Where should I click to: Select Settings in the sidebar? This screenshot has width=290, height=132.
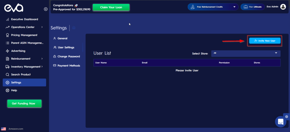click(x=24, y=82)
